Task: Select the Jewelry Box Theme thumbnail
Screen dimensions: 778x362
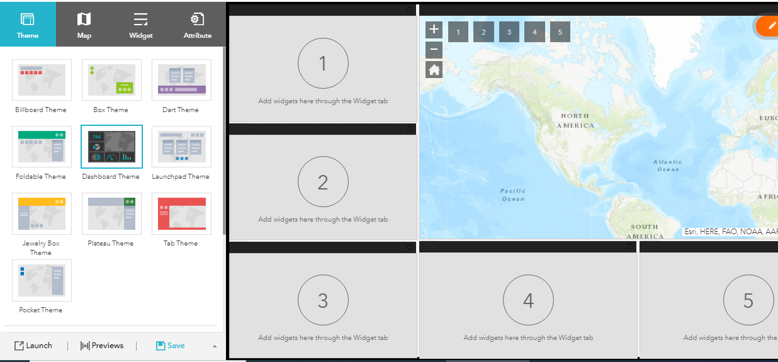Action: tap(42, 213)
